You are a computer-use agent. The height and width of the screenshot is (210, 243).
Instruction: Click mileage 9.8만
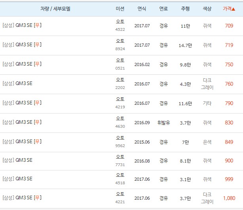coord(185,65)
